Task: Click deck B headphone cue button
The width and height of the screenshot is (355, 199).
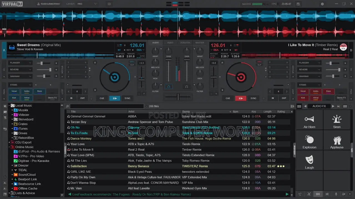Action: click(x=187, y=87)
